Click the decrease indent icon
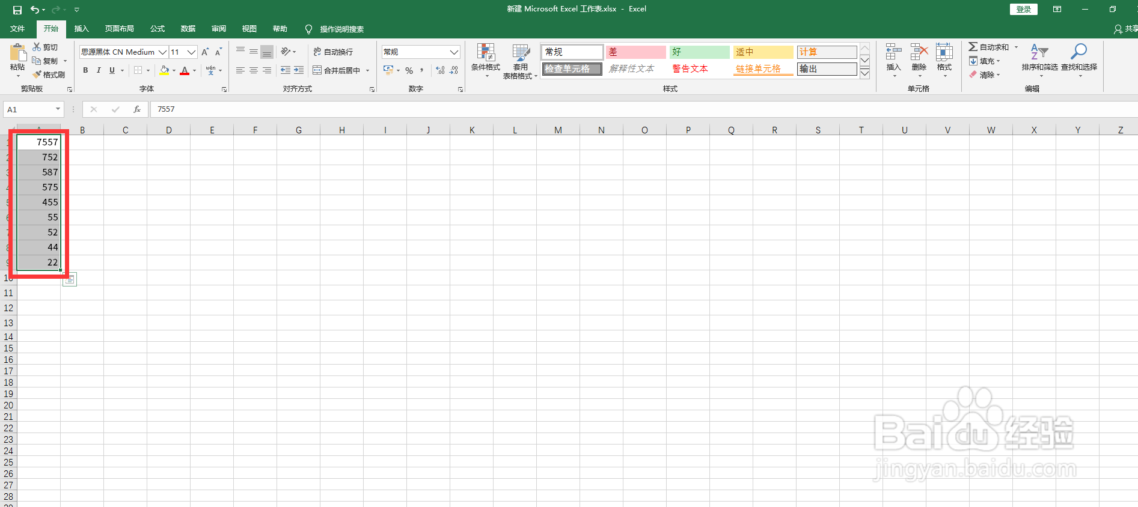1138x507 pixels. tap(286, 70)
